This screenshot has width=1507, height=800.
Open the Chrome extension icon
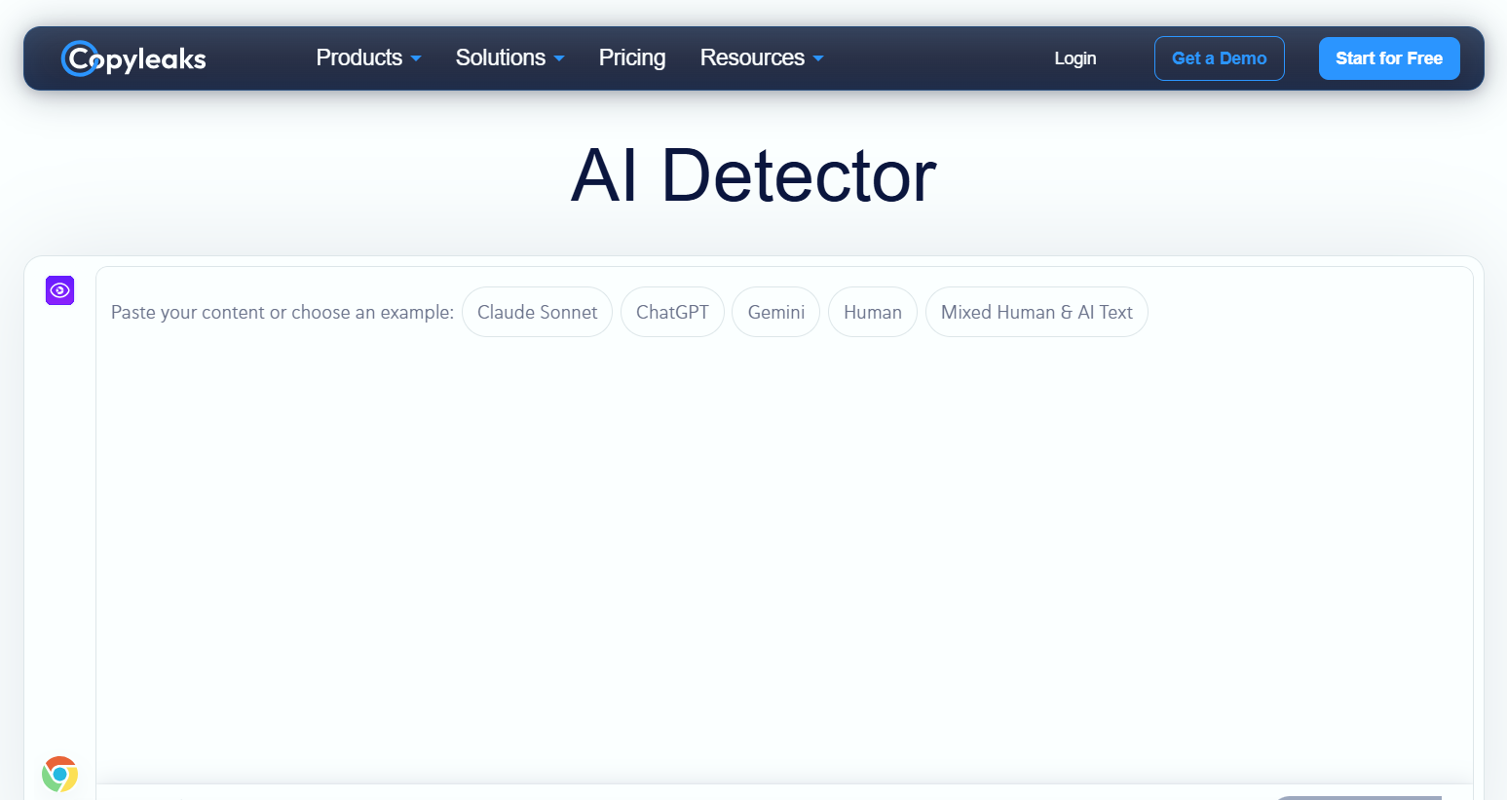(x=59, y=775)
